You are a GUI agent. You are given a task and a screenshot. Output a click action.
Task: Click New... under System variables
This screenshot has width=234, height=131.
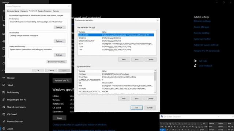[124, 99]
